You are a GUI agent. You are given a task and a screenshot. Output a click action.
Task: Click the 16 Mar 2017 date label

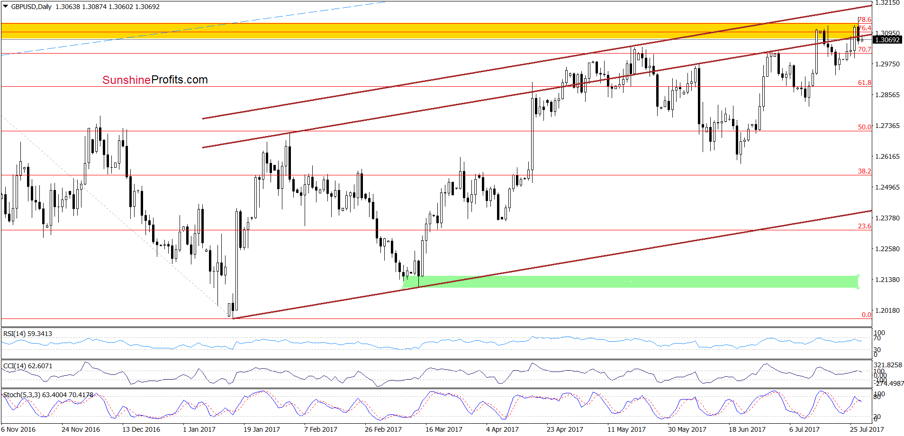(x=444, y=429)
